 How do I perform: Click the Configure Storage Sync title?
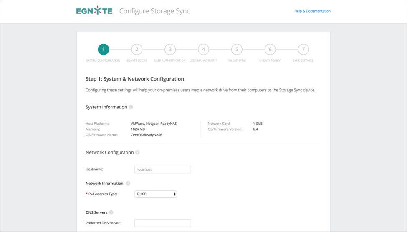pos(154,11)
